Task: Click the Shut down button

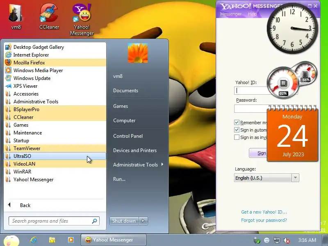Action: (x=124, y=221)
